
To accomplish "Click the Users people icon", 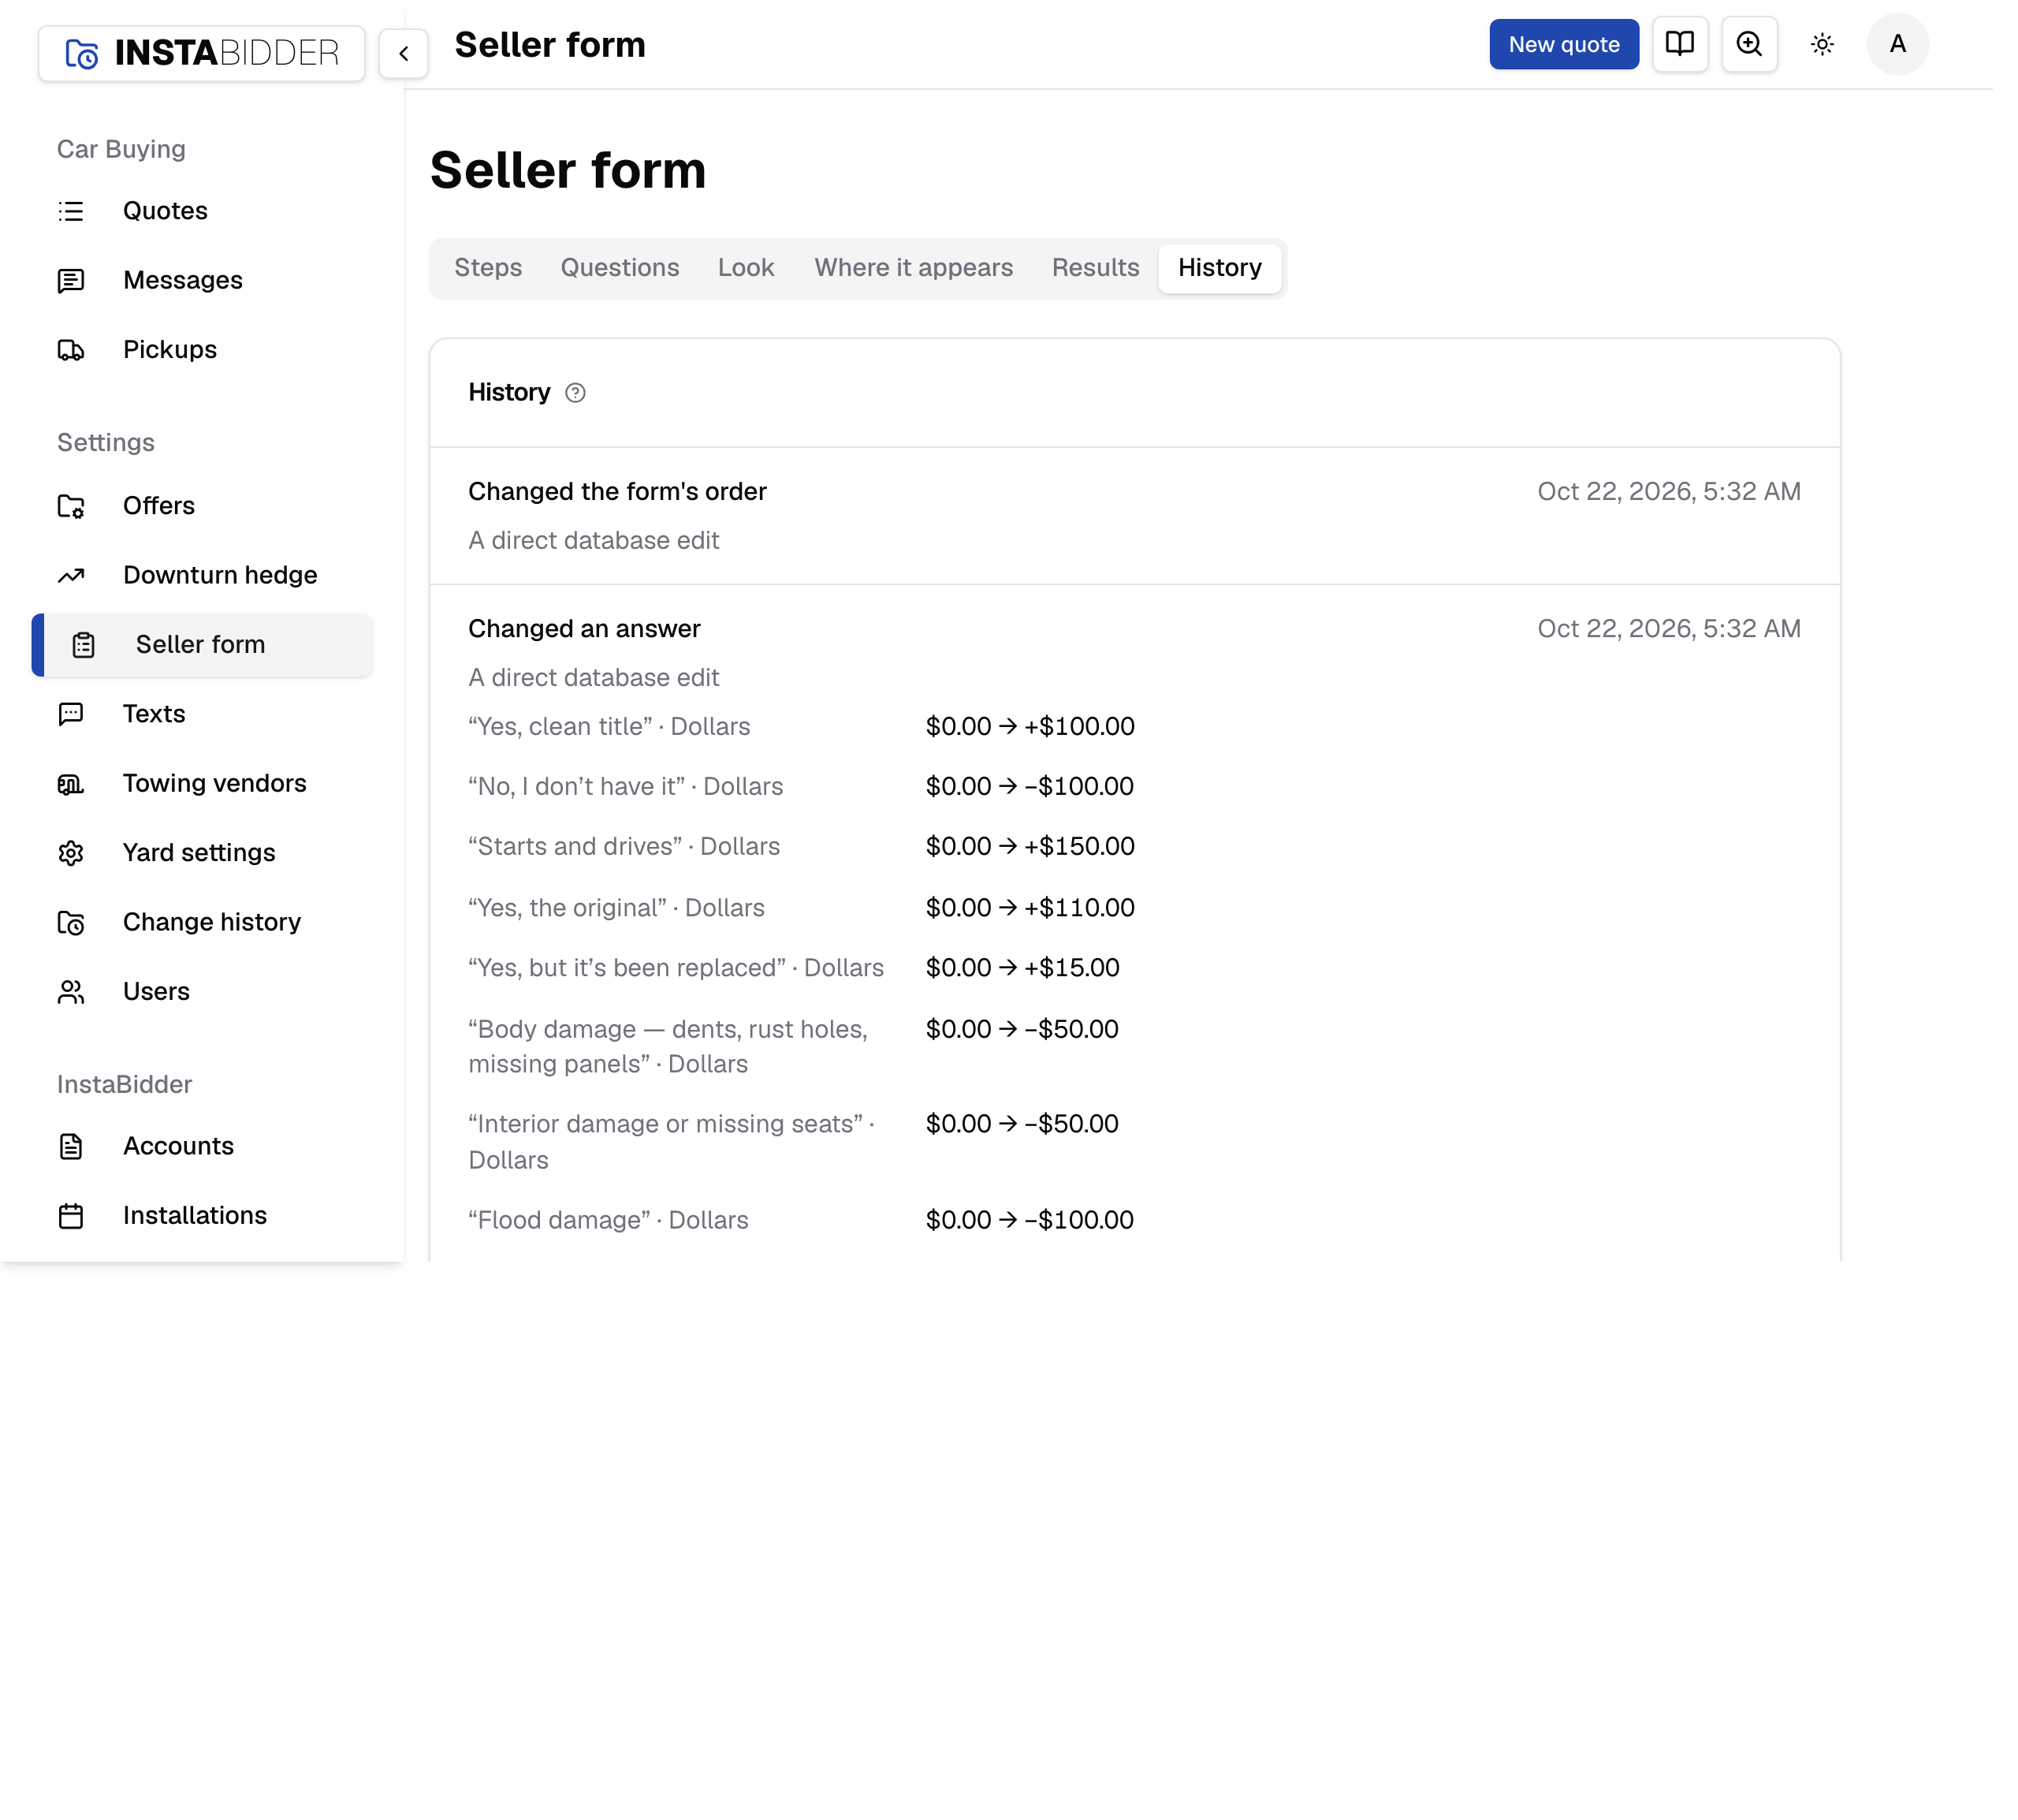I will [71, 992].
